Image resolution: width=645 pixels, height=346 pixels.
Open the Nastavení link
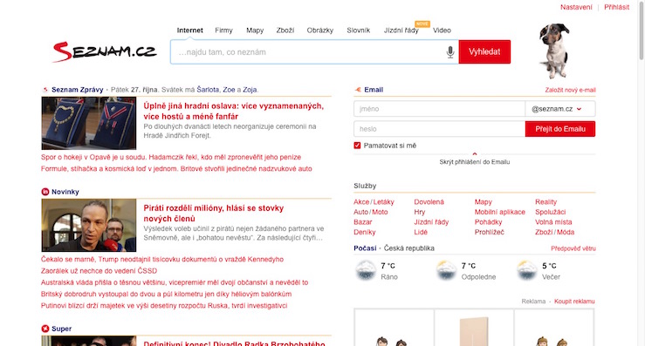pos(576,7)
